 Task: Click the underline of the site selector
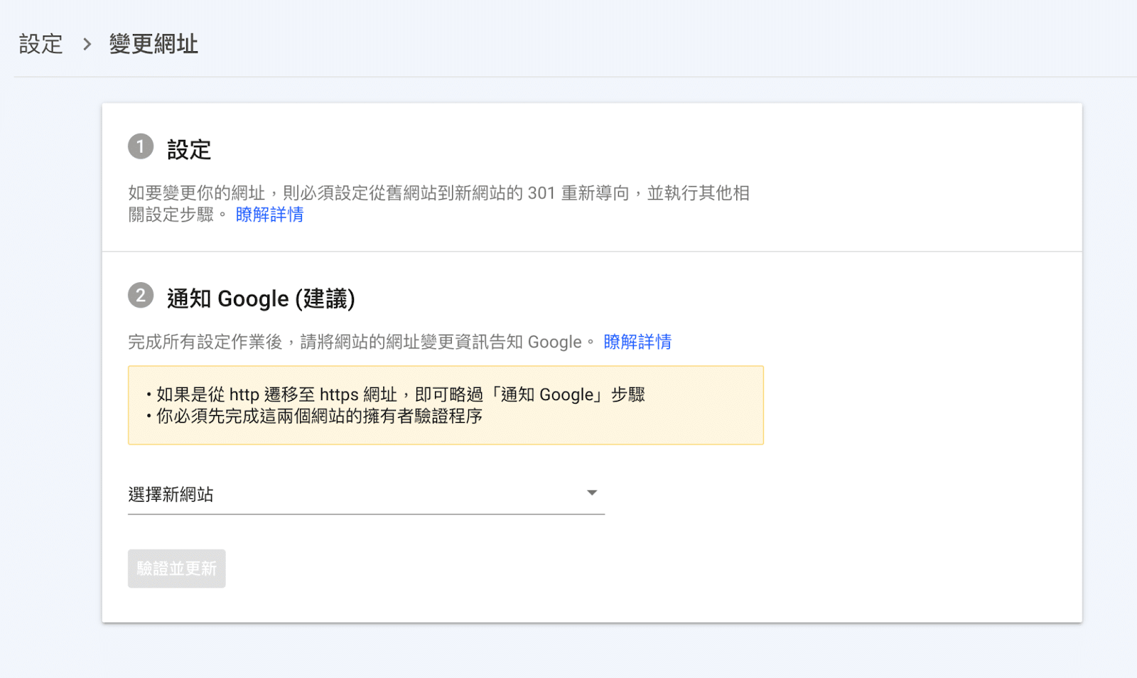coord(366,513)
